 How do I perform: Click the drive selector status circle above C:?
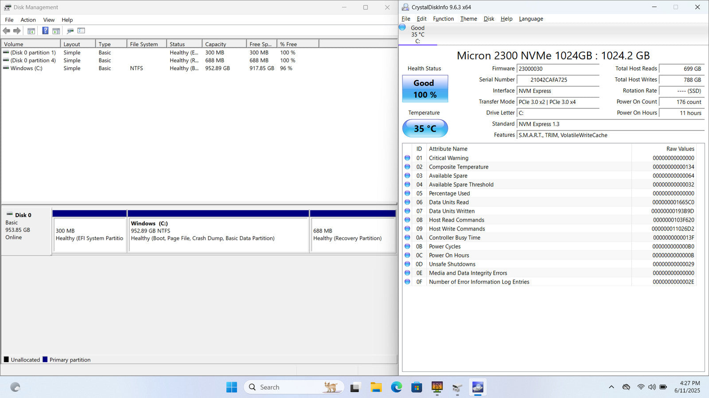(402, 27)
